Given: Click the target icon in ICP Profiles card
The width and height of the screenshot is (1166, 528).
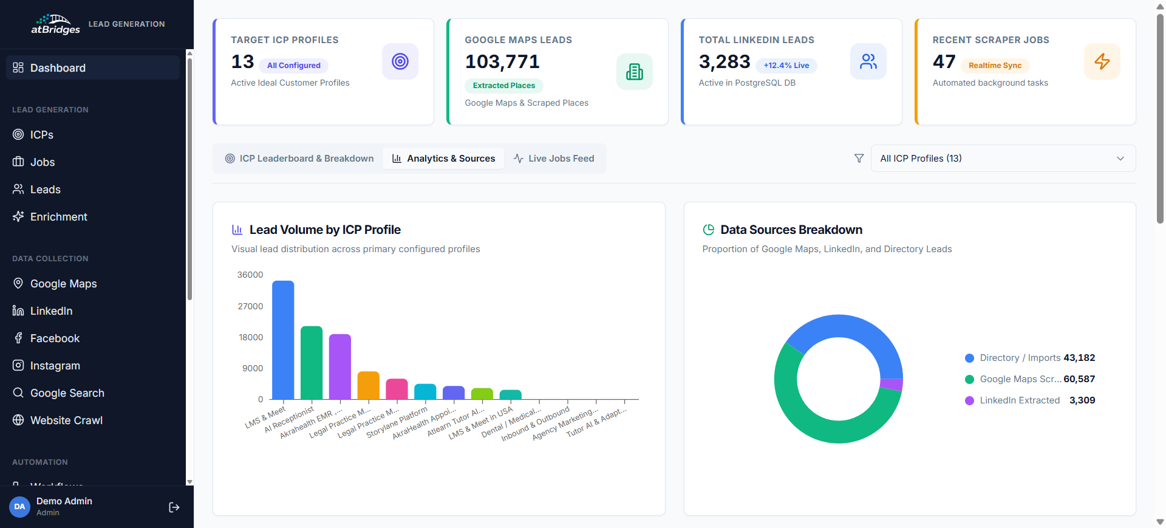Looking at the screenshot, I should coord(400,61).
